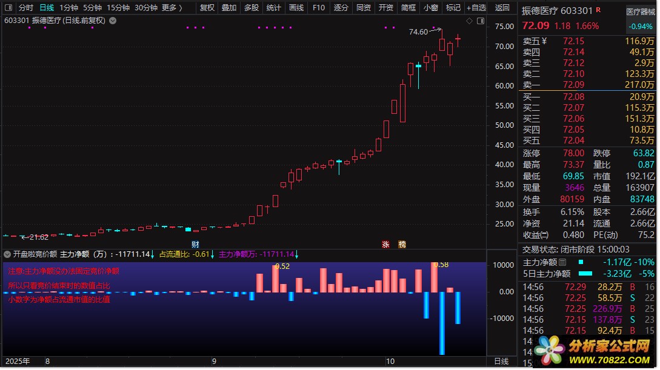Click the 9 month marker on time axis
The image size is (660, 370).
(215, 361)
